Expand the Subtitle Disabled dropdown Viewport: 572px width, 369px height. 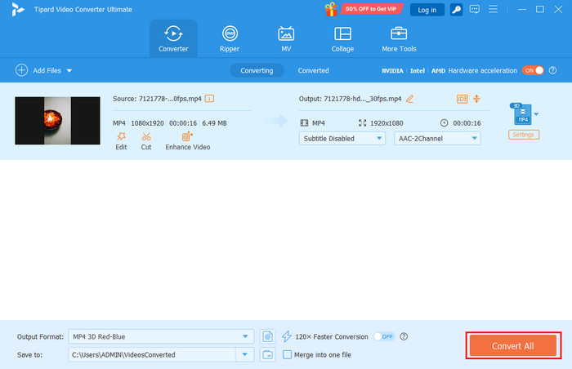342,139
